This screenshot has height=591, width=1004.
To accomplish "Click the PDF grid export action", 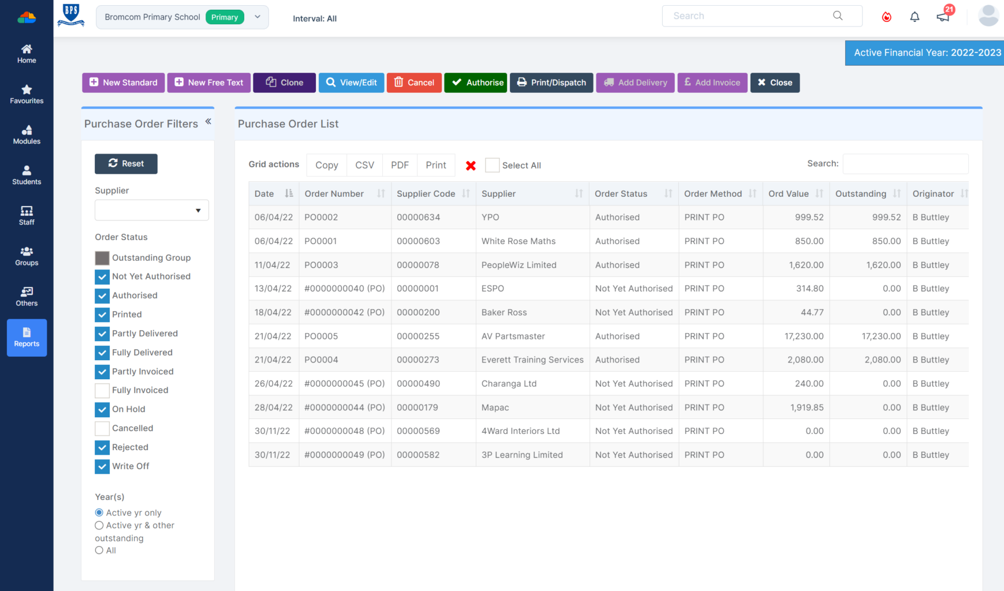I will 400,165.
